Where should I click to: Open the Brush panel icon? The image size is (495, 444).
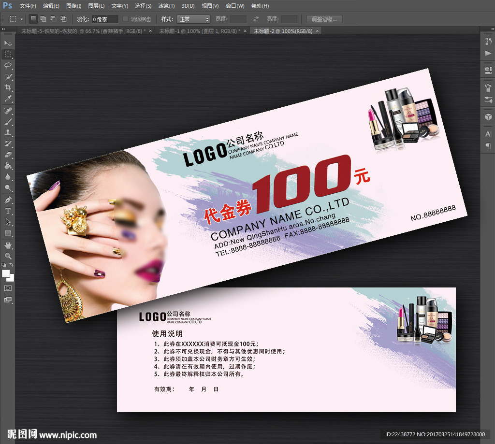488,87
